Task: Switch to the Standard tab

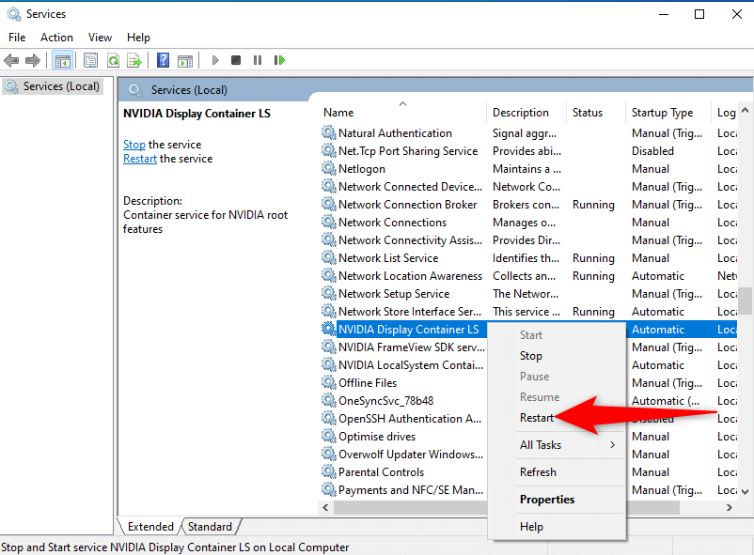Action: click(210, 527)
